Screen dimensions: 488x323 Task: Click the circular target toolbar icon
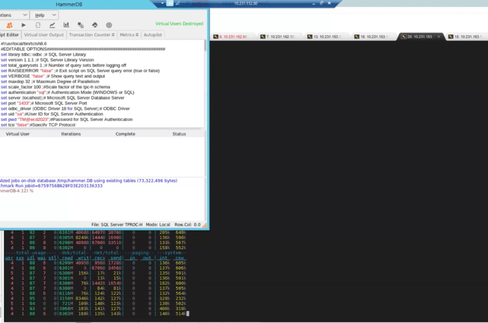pyautogui.click(x=109, y=25)
